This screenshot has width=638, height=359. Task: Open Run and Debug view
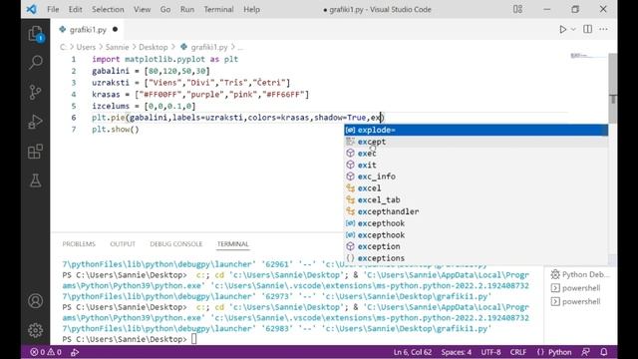tap(36, 122)
